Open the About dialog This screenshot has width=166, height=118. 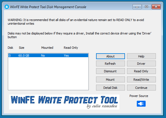click(110, 56)
